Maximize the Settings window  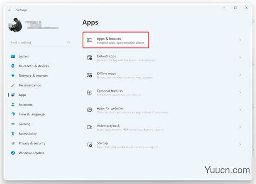tap(235, 8)
